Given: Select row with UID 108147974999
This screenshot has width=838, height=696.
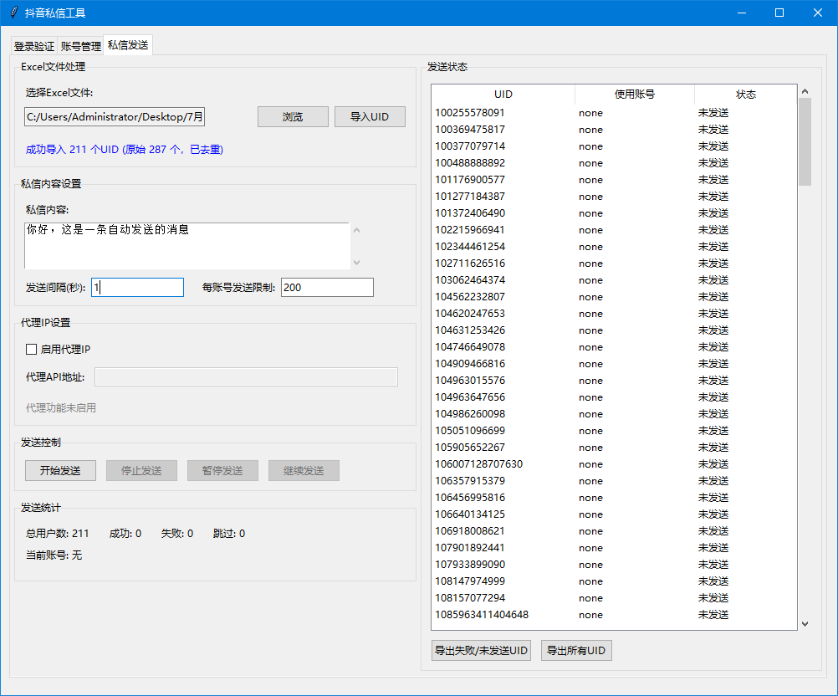Looking at the screenshot, I should 614,581.
